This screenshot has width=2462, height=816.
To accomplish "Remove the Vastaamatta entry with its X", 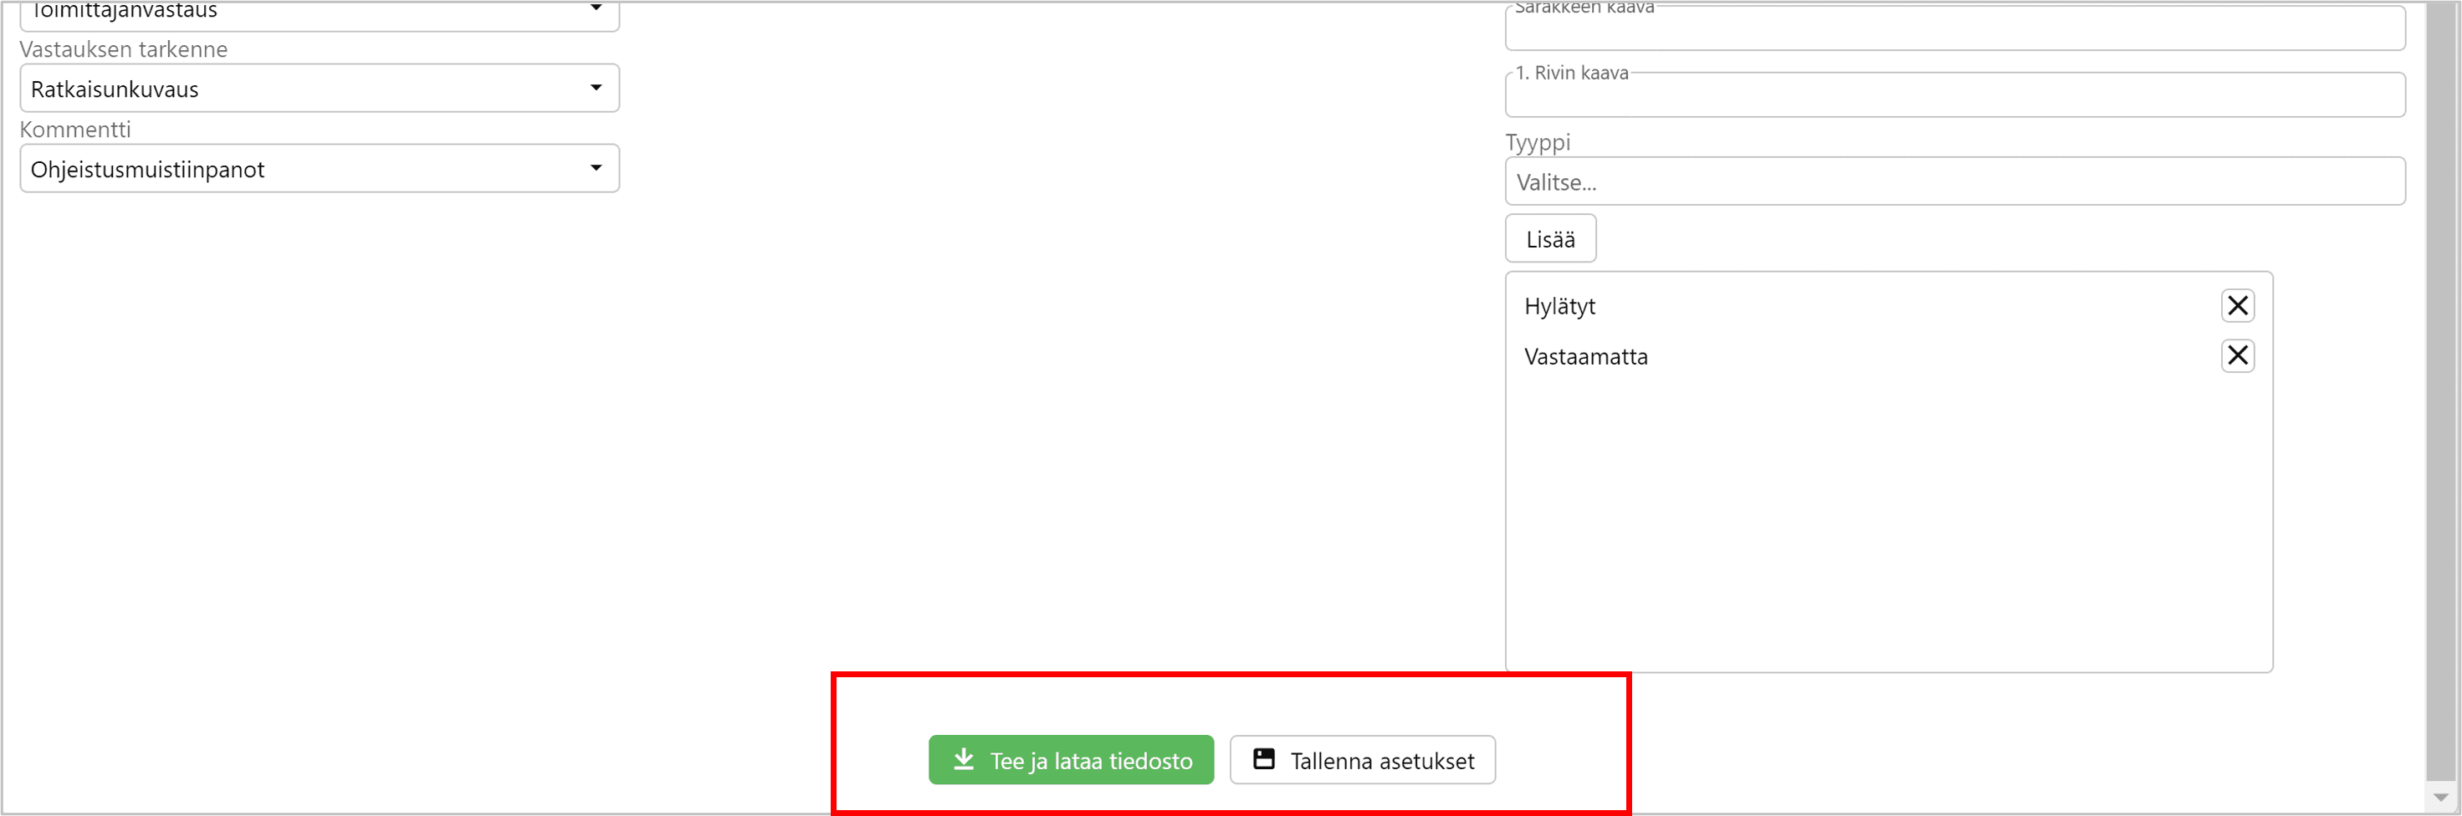I will click(2236, 356).
